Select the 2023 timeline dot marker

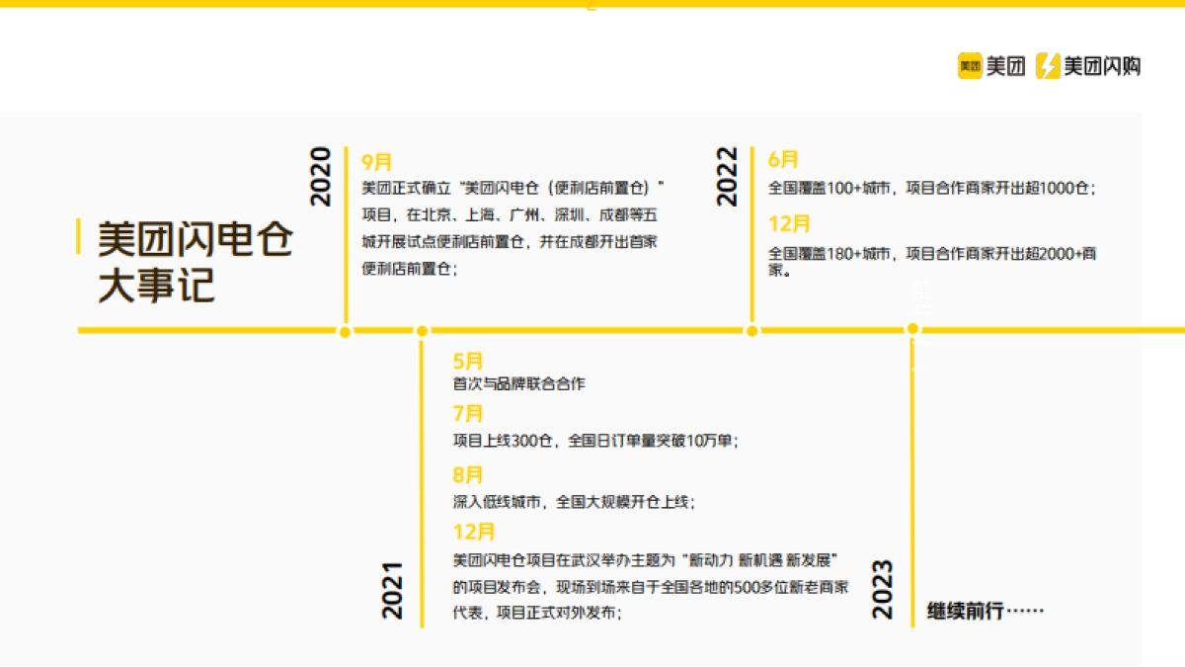(x=911, y=331)
